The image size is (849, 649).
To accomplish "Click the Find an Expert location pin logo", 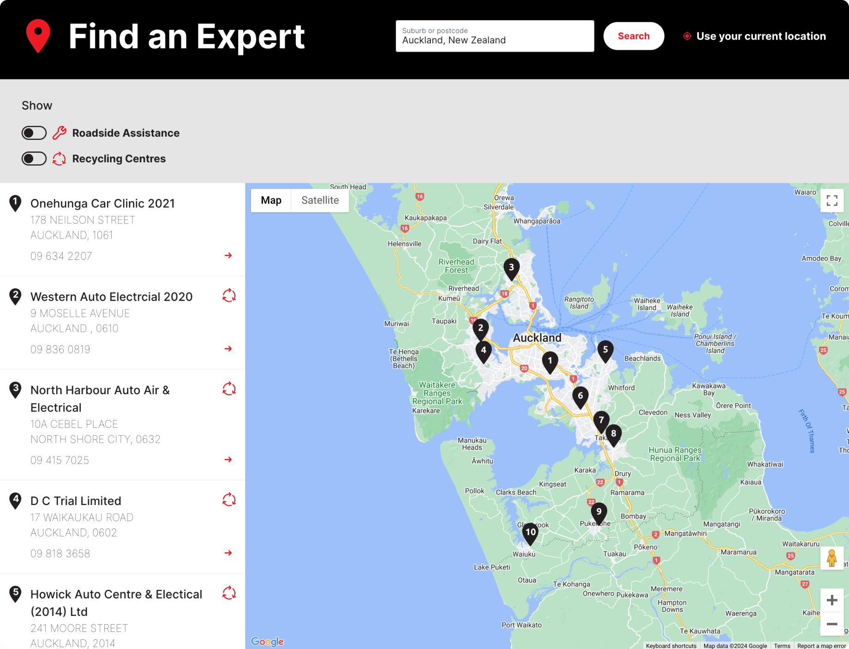I will [38, 36].
